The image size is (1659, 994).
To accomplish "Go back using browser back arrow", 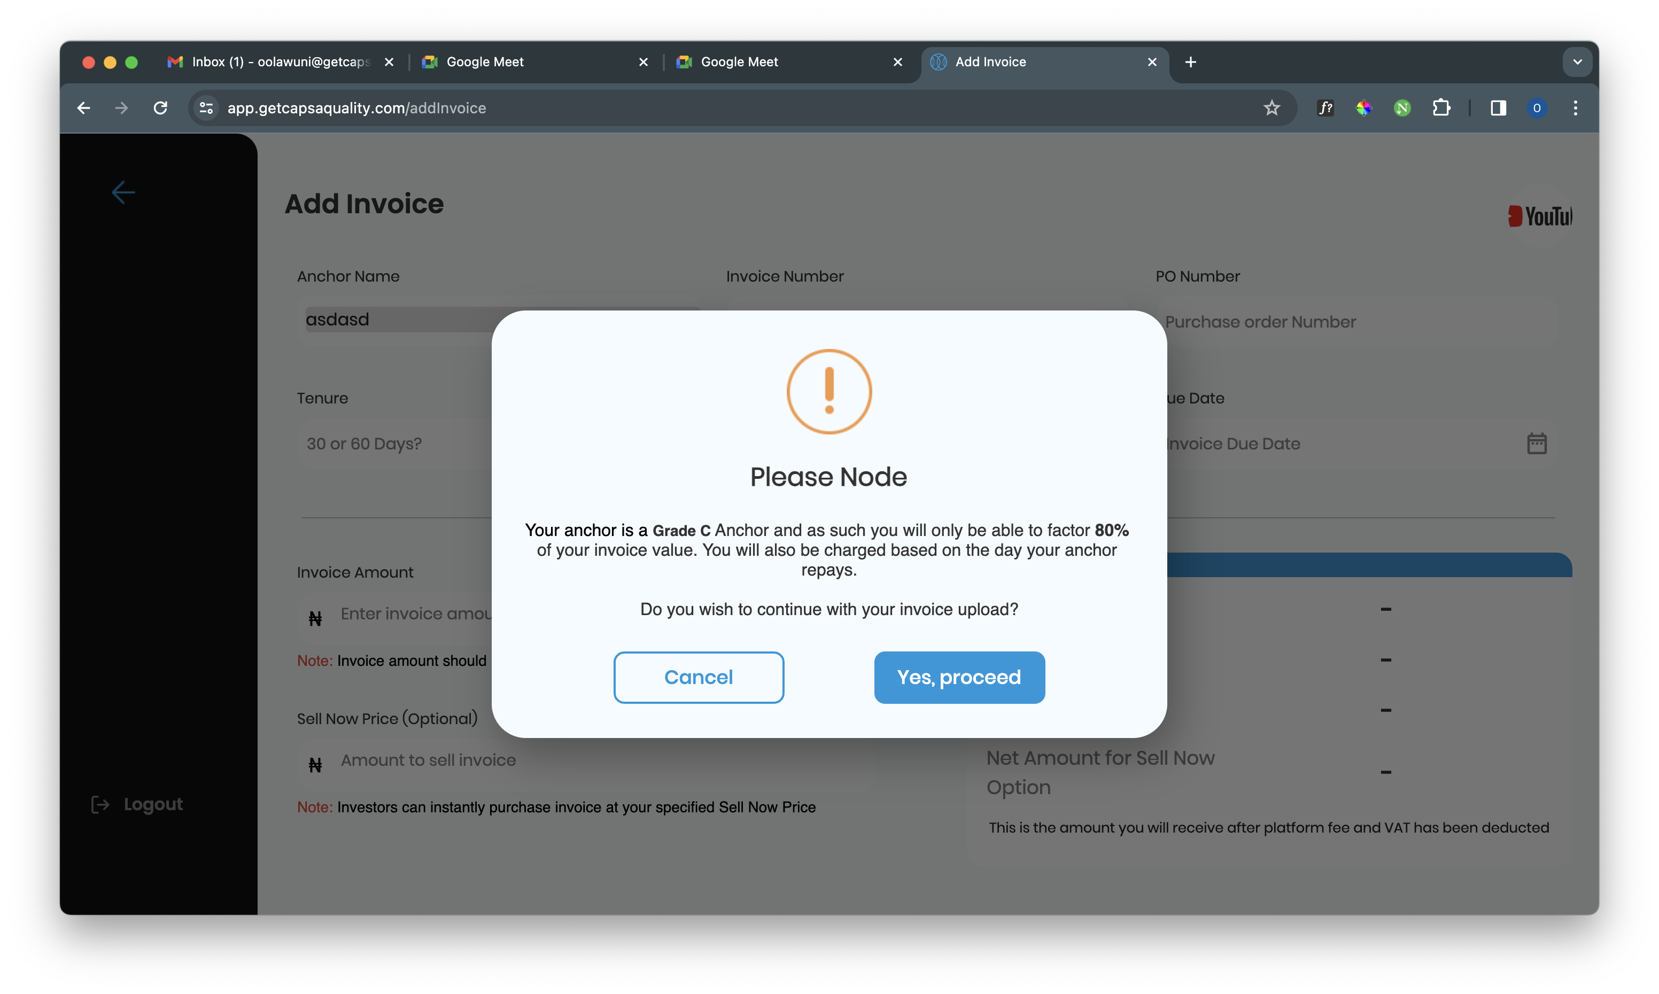I will coord(84,108).
